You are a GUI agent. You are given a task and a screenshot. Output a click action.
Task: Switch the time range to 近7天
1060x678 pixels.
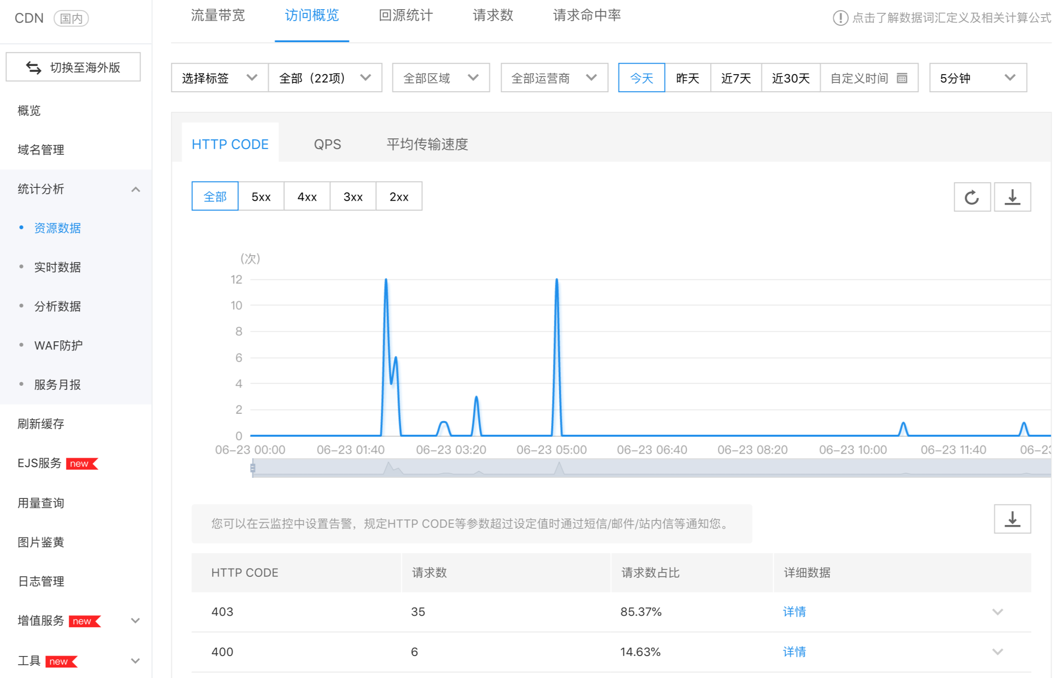click(736, 78)
